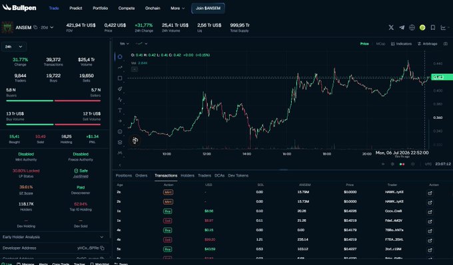Open the header chart icon dropdown

pyautogui.click(x=444, y=27)
